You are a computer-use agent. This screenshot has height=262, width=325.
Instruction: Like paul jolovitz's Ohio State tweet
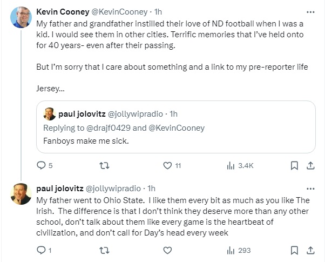pyautogui.click(x=167, y=250)
